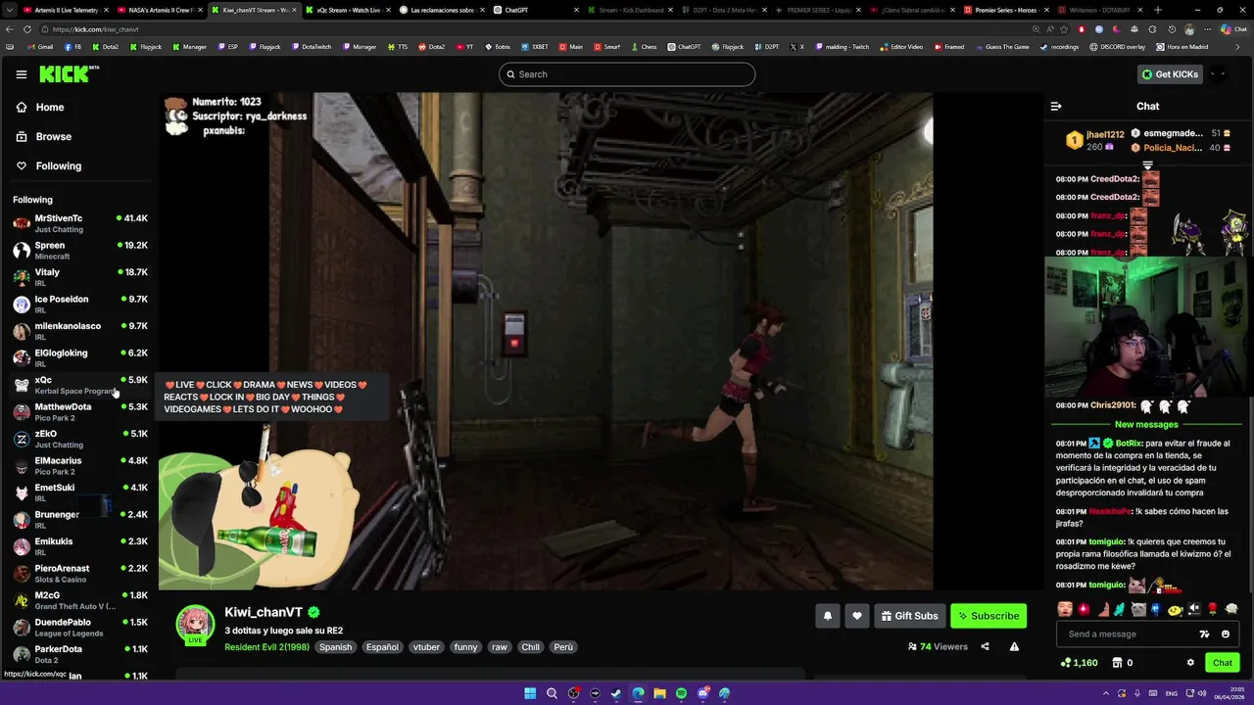Viewport: 1254px width, 705px height.
Task: Open File Explorer from taskbar
Action: pyautogui.click(x=659, y=693)
